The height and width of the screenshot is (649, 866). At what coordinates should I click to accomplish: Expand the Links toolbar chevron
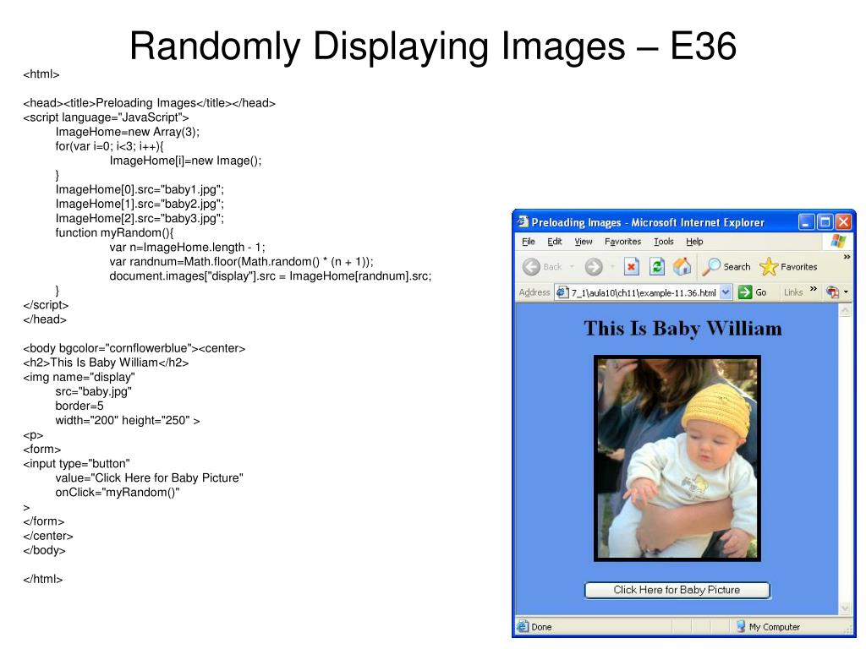(x=813, y=289)
